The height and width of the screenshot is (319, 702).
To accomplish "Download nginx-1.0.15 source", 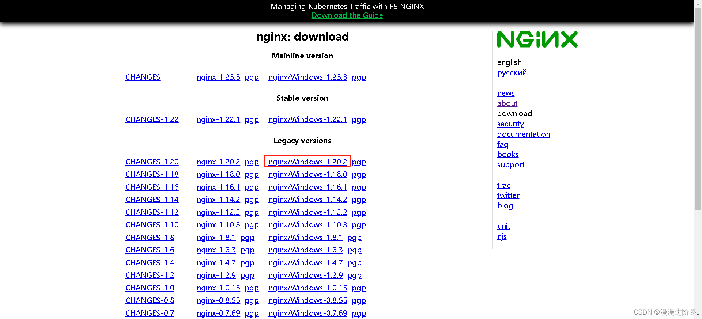I will click(218, 288).
